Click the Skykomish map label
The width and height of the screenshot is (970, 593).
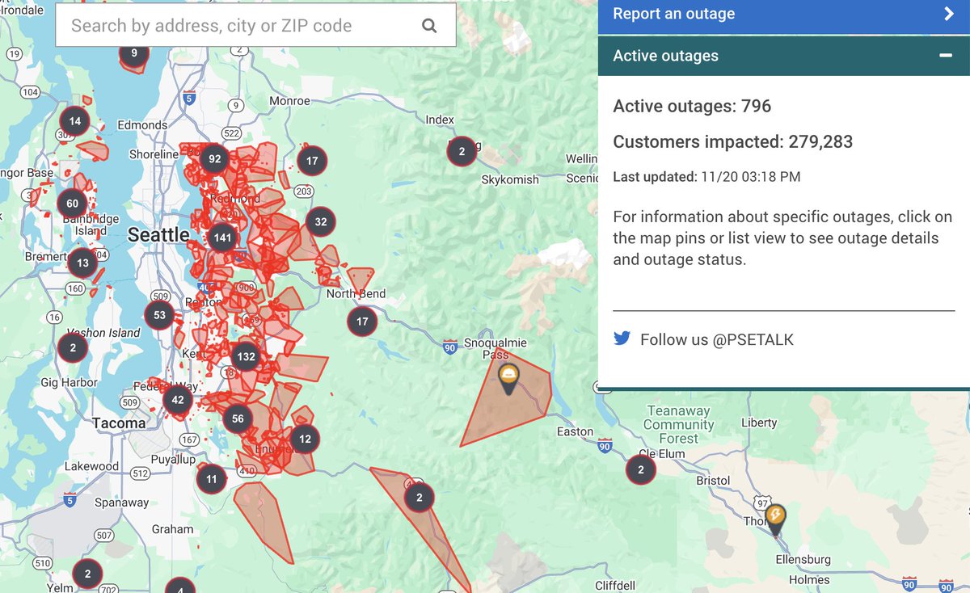pos(509,179)
